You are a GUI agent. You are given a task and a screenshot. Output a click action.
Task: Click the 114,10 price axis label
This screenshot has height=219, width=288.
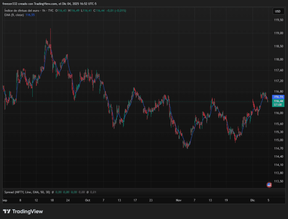278,164
